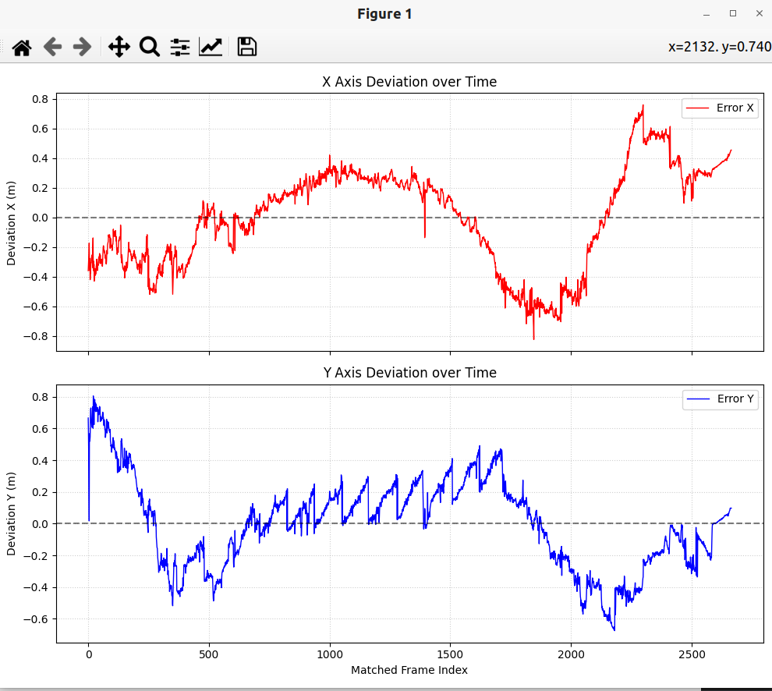The height and width of the screenshot is (691, 772).
Task: Click the red Error X line sample
Action: point(697,108)
